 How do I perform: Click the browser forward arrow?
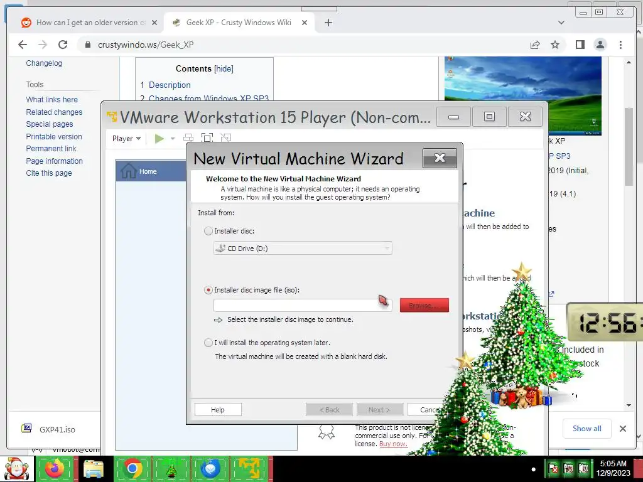43,45
